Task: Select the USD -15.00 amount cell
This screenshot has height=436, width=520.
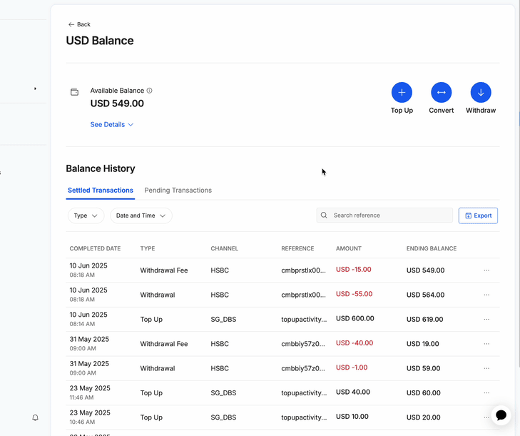Action: click(x=354, y=270)
